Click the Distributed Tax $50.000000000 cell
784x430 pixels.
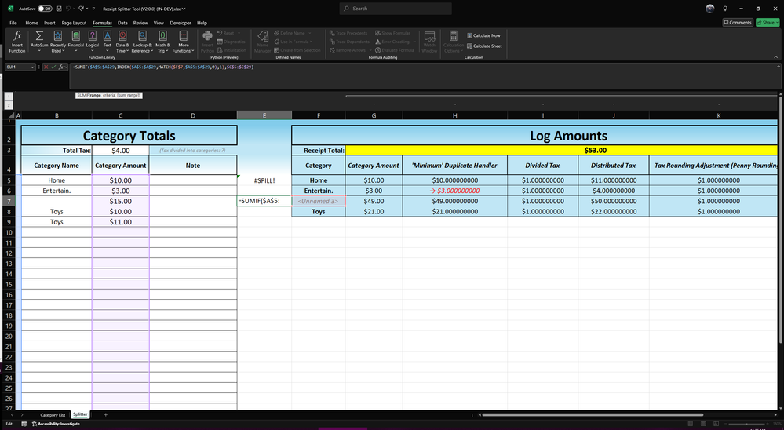(x=614, y=201)
